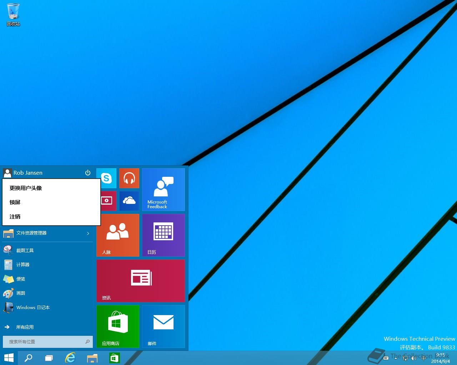Open the Task View taskbar button
Screen dimensions: 457x365
49,358
